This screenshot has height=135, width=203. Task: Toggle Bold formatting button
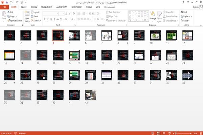click(x=45, y=19)
